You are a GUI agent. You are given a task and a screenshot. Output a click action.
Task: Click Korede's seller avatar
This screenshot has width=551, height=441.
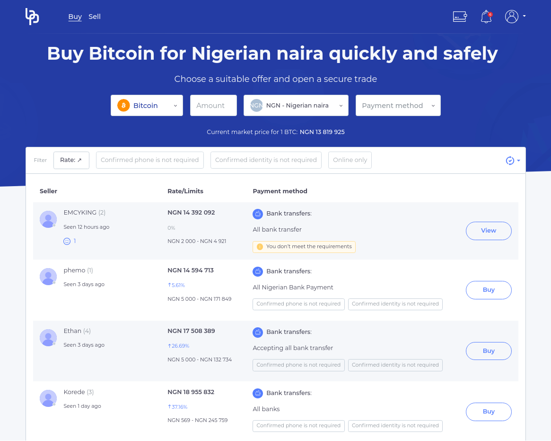tap(48, 398)
